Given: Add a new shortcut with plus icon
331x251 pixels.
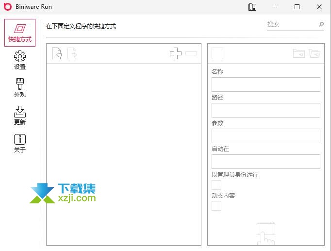Looking at the screenshot, I should [176, 53].
